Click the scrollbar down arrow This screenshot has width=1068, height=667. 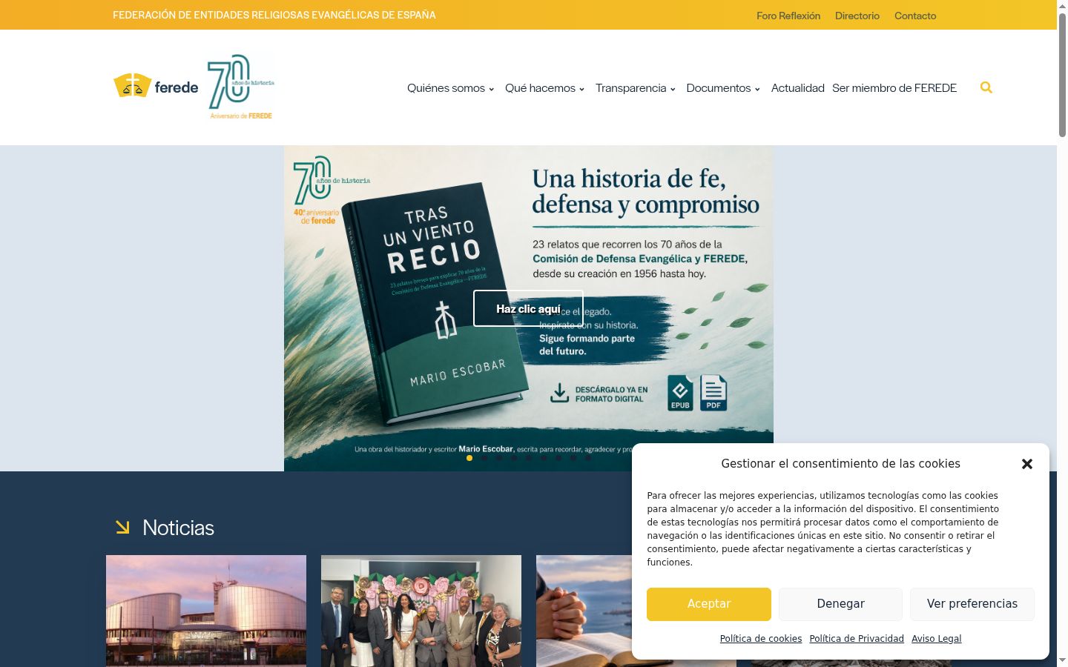(1062, 660)
